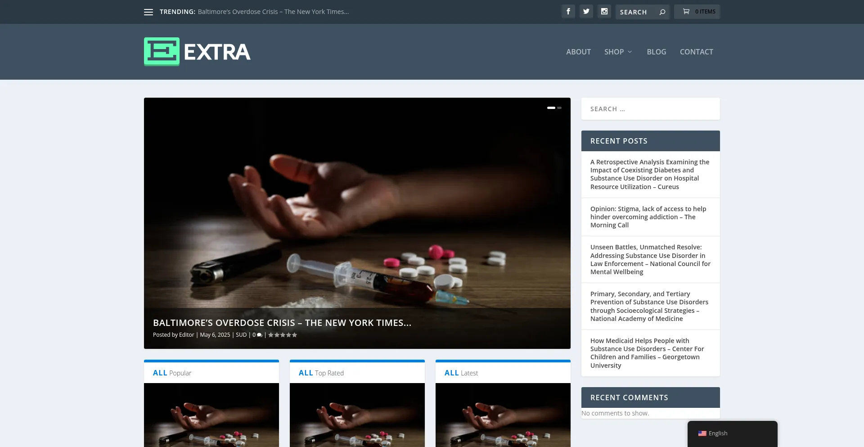Click the sidebar Search input field

tap(650, 109)
